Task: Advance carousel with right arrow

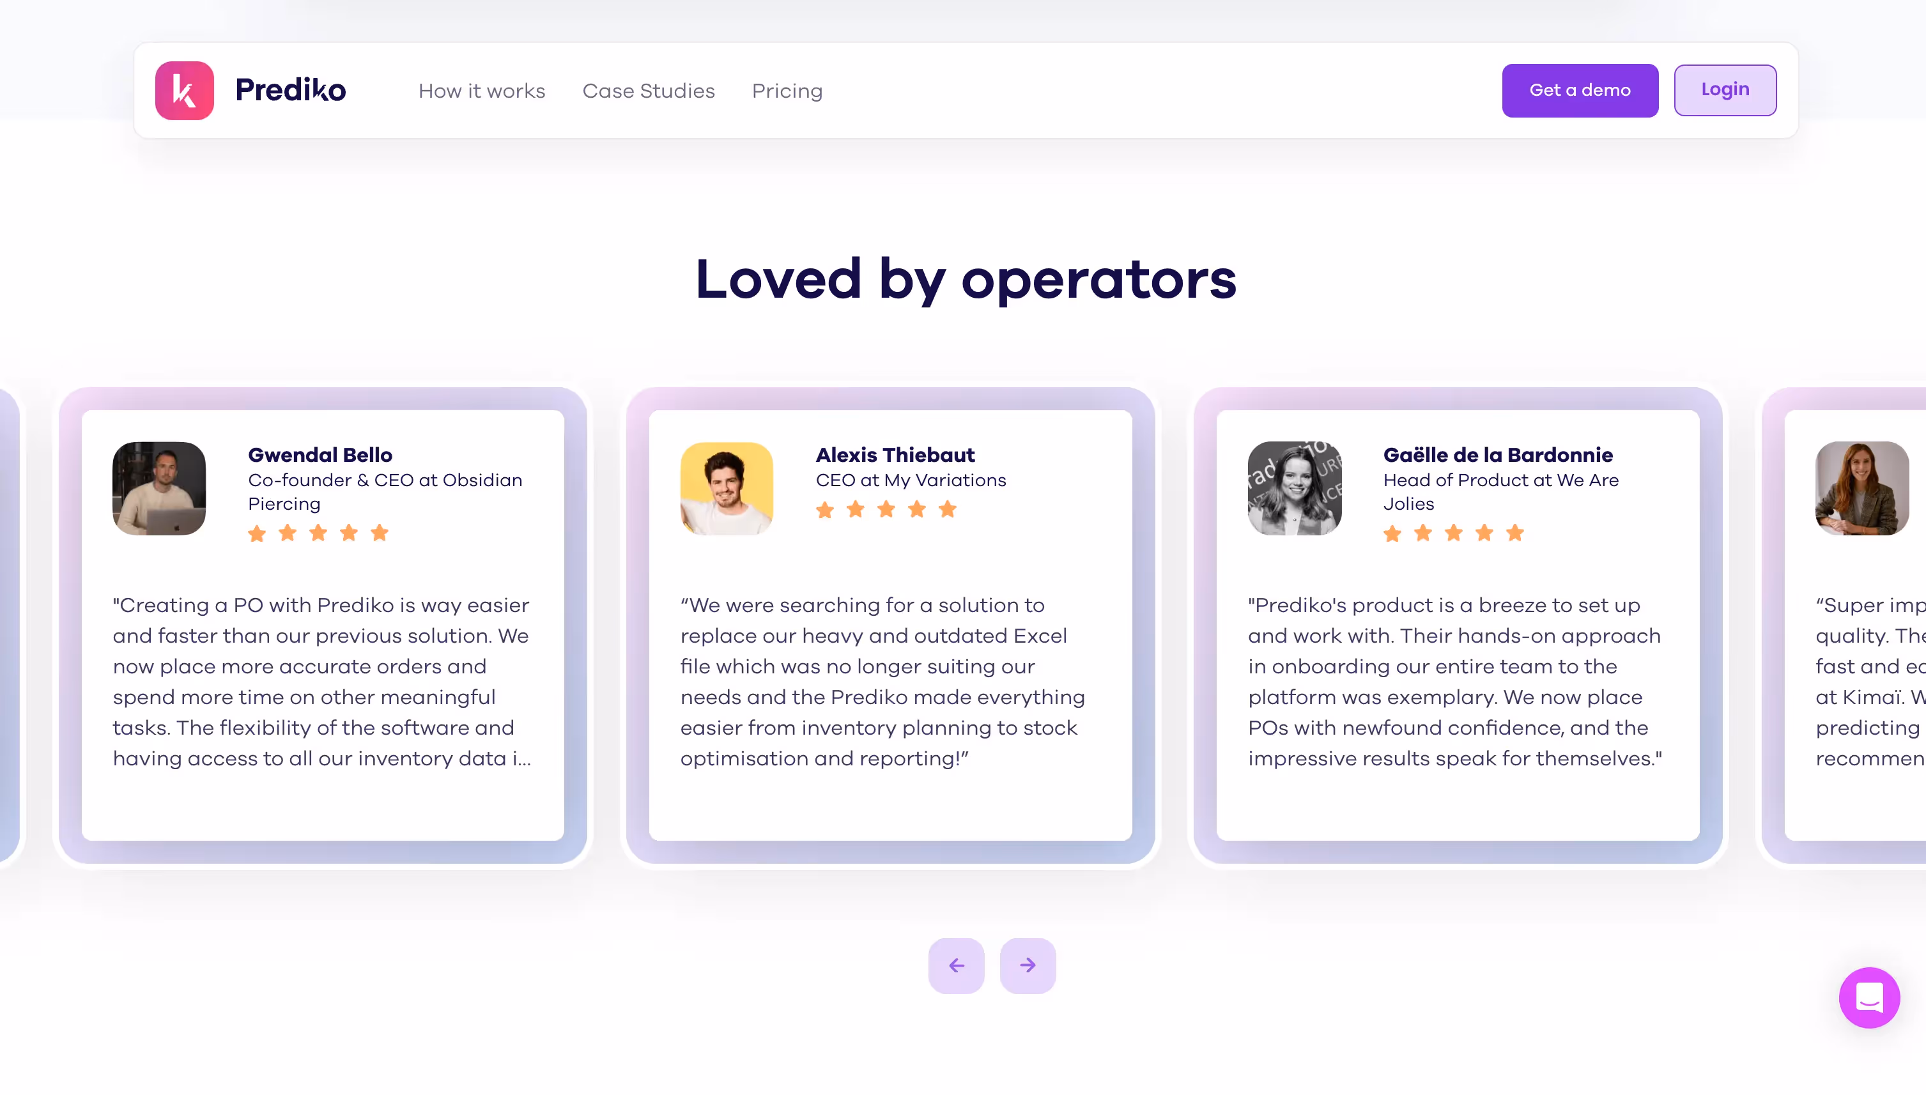Action: [x=1028, y=965]
